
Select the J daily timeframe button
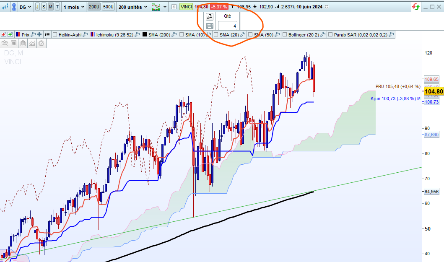(x=37, y=7)
